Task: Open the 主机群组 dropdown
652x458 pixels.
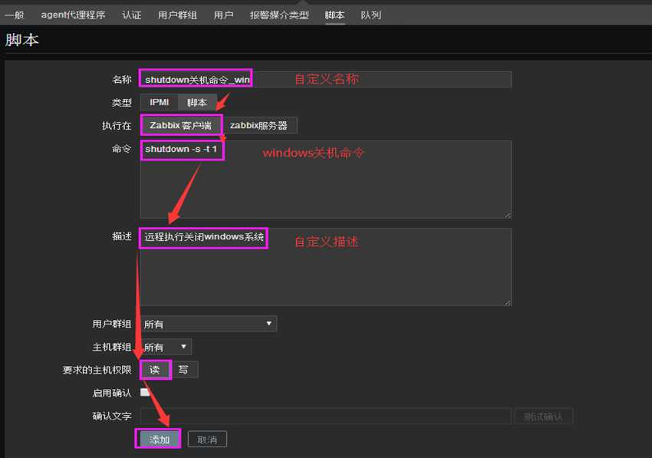Action: coord(166,347)
